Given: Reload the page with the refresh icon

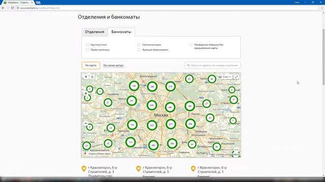Looking at the screenshot, I should tap(12, 8).
